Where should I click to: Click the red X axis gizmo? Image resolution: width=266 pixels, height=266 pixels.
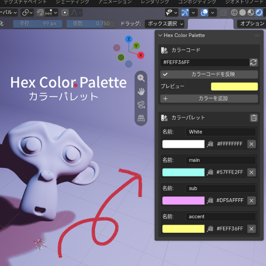coord(141,55)
